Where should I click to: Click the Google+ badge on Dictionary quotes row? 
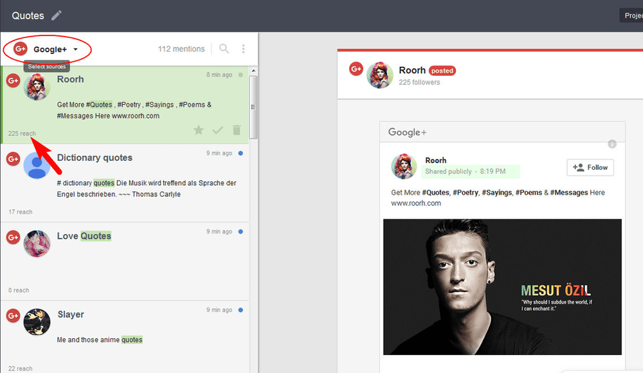coord(13,159)
